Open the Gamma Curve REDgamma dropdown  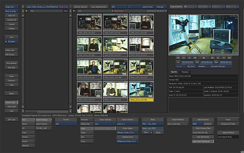[x=127, y=141]
